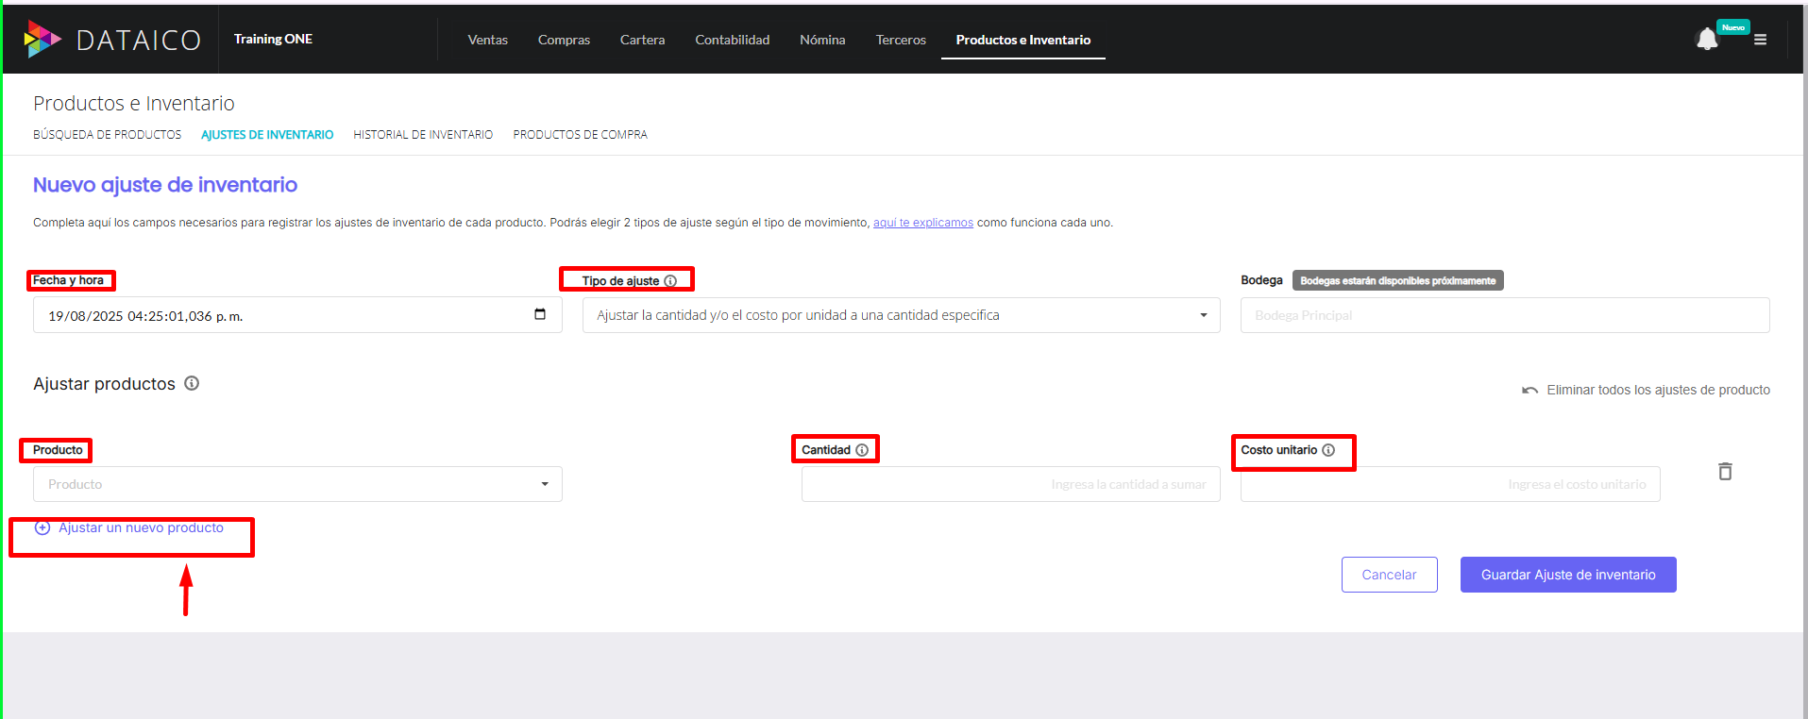Screen dimensions: 1808x719
Task: Open the Producto dropdown
Action: (544, 484)
